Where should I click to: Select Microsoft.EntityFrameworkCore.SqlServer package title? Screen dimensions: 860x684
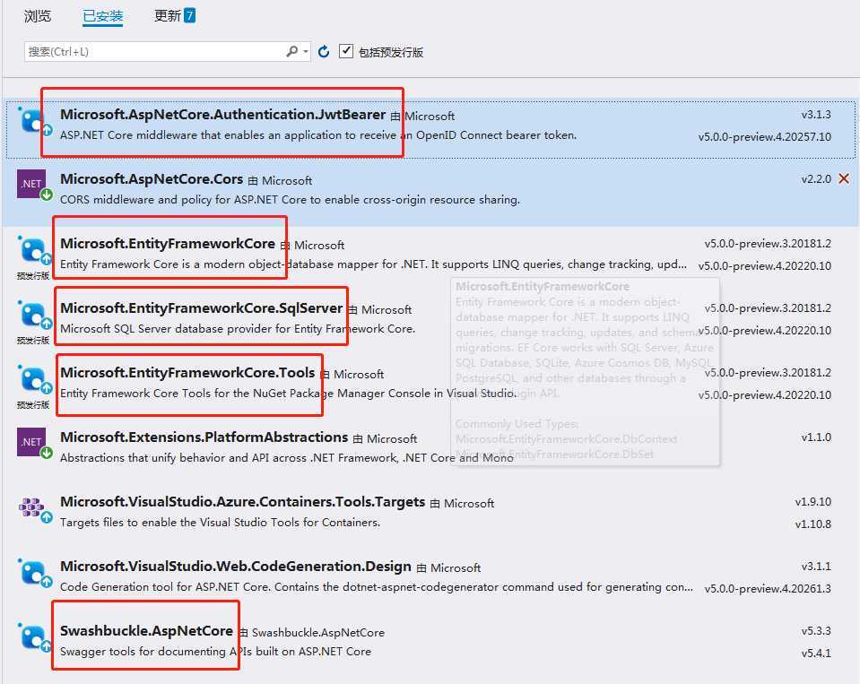click(201, 308)
